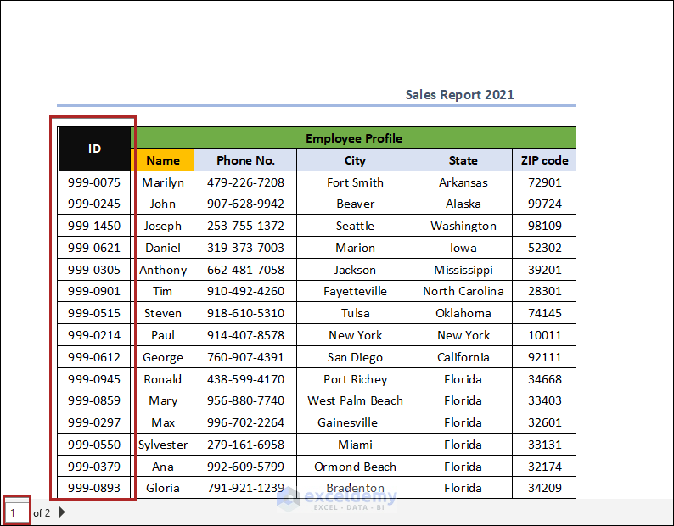Click the 'Sales Report 2021' header text
This screenshot has height=526, width=674.
pos(459,94)
